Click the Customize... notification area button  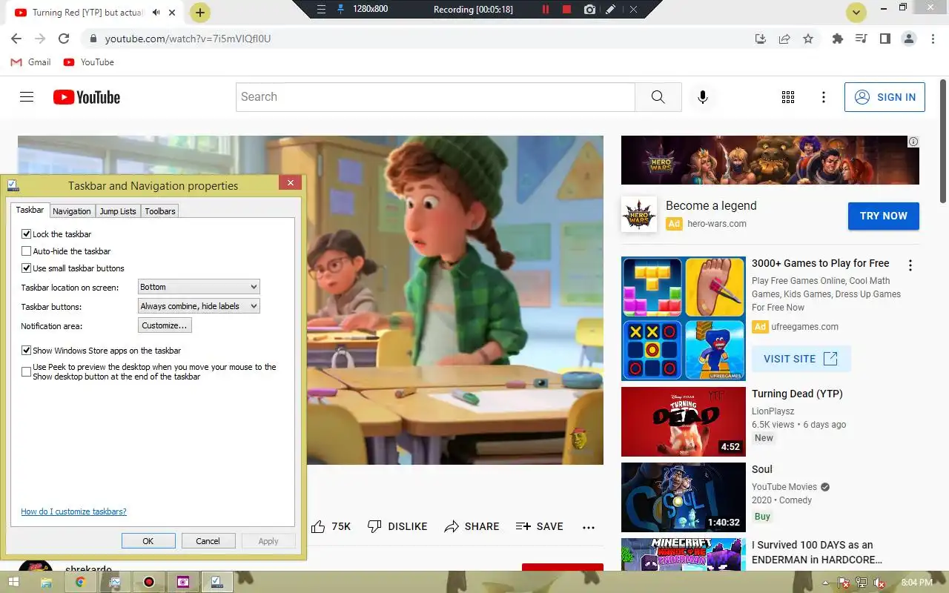click(165, 325)
